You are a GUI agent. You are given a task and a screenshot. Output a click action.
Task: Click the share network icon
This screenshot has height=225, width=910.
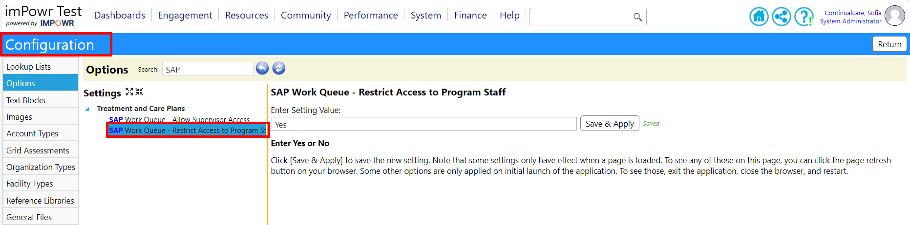pyautogui.click(x=781, y=17)
